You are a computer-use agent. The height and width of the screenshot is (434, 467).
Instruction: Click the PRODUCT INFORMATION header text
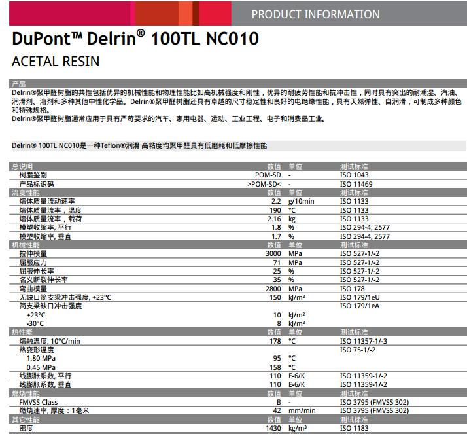coord(315,14)
